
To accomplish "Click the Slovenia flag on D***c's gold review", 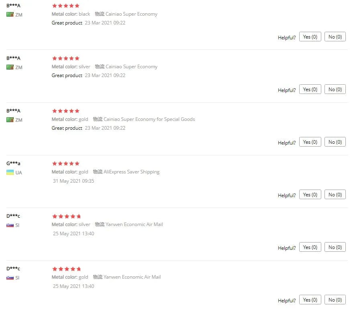I will [x=10, y=277].
